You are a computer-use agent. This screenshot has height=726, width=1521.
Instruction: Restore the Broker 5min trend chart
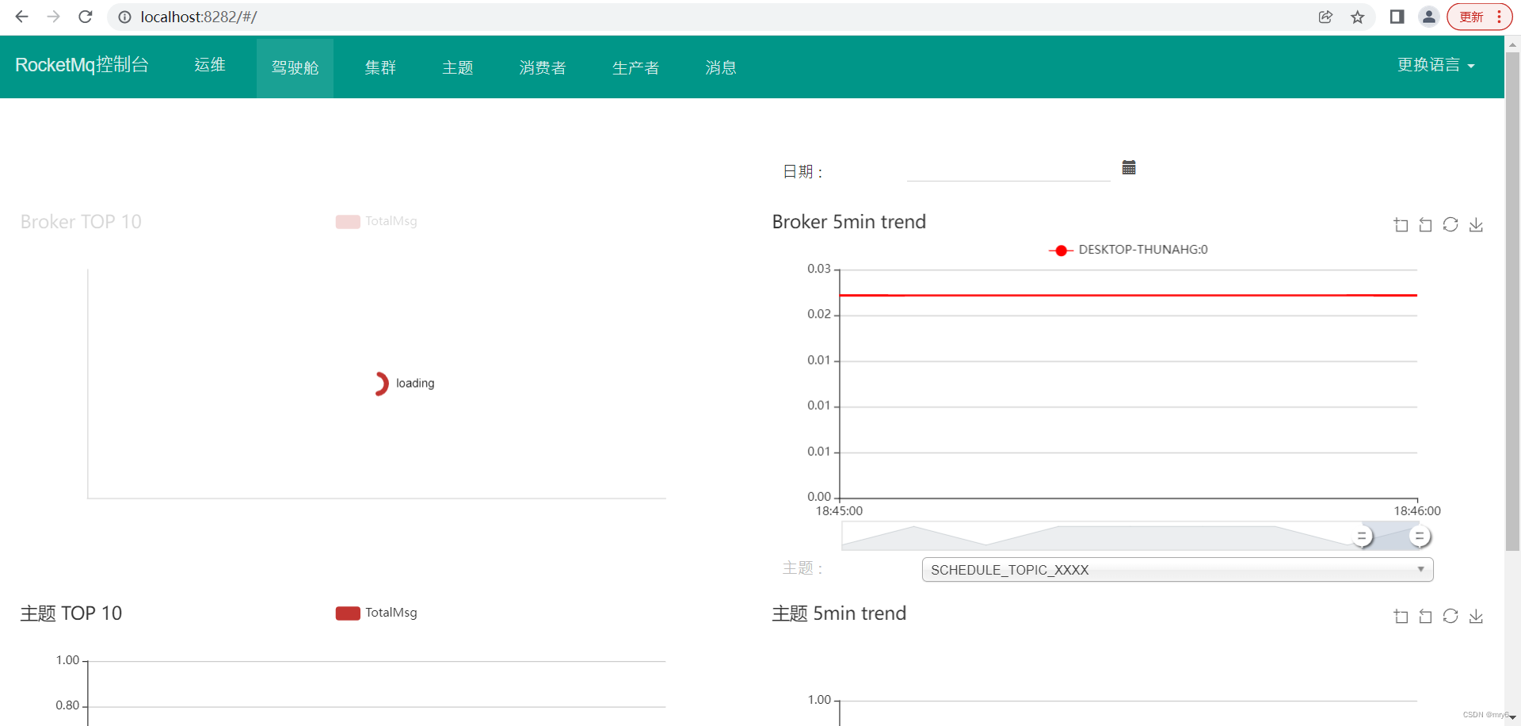tap(1450, 225)
